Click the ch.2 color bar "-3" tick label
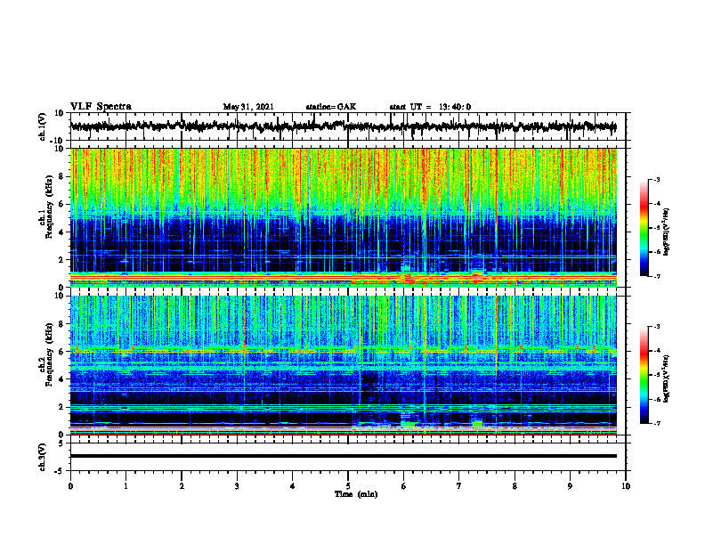The width and height of the screenshot is (705, 545). (657, 327)
